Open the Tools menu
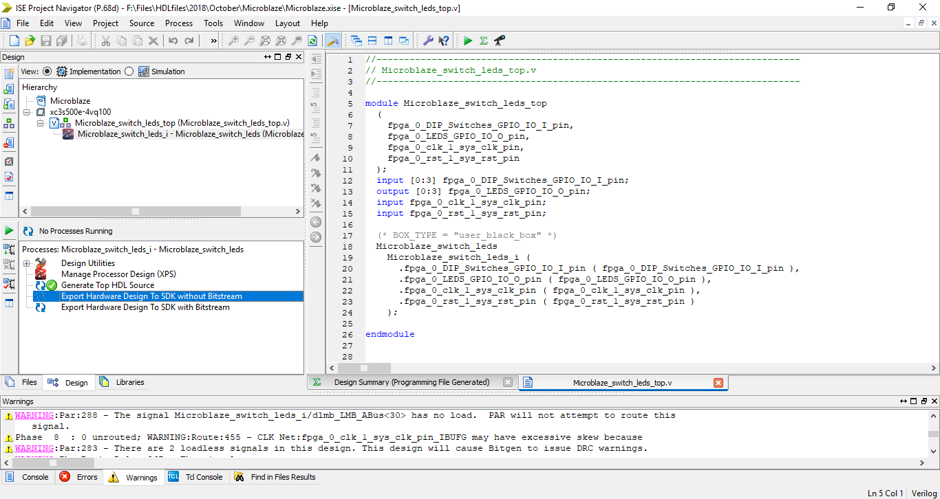 [x=213, y=23]
